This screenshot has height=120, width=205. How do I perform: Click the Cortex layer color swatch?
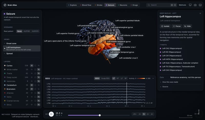(5, 66)
